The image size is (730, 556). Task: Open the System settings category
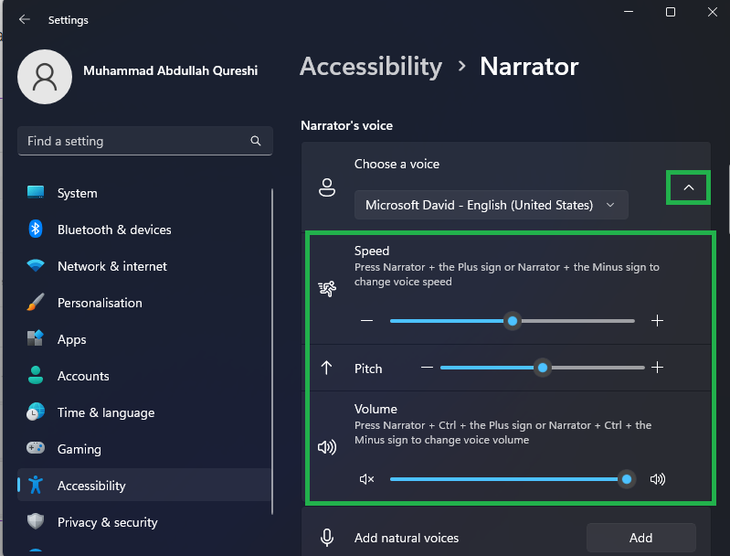point(77,193)
